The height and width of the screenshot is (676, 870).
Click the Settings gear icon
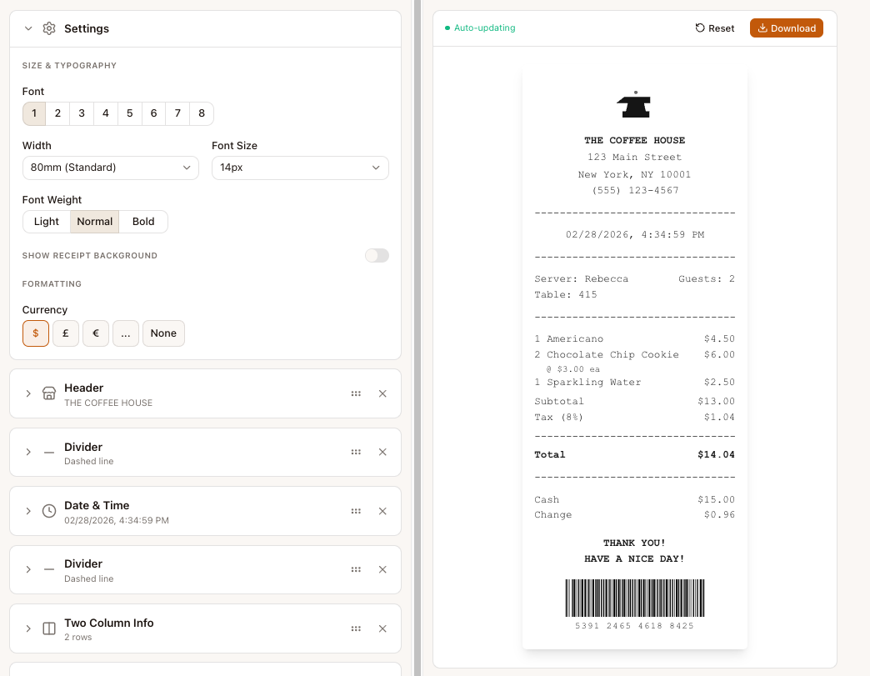pos(49,28)
